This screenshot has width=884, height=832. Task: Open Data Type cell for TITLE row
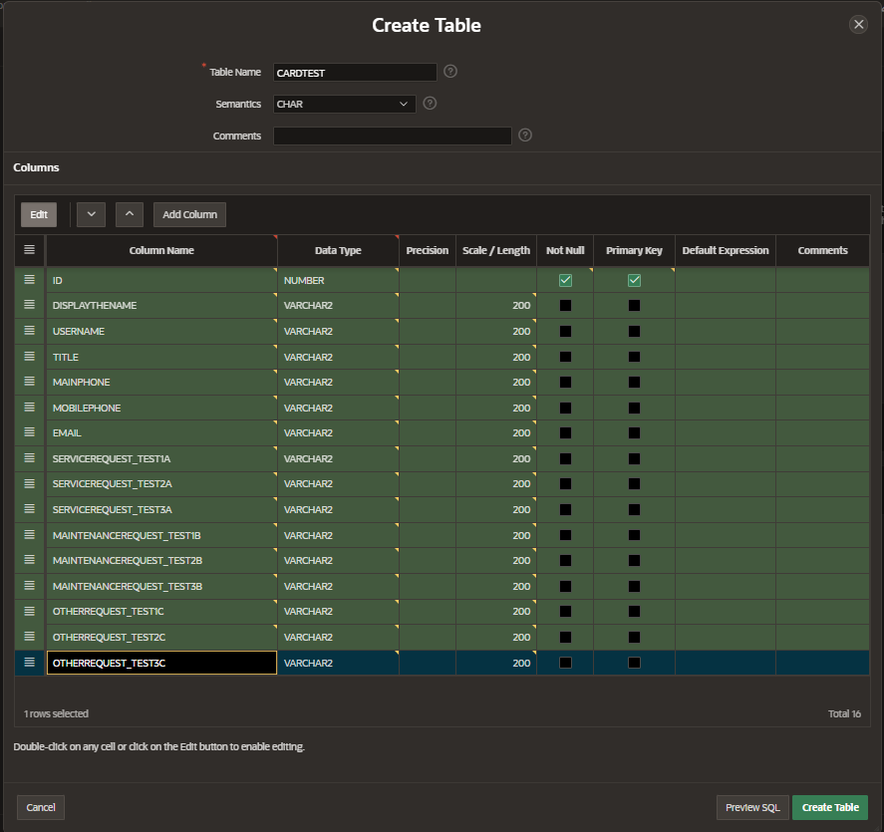tap(338, 357)
